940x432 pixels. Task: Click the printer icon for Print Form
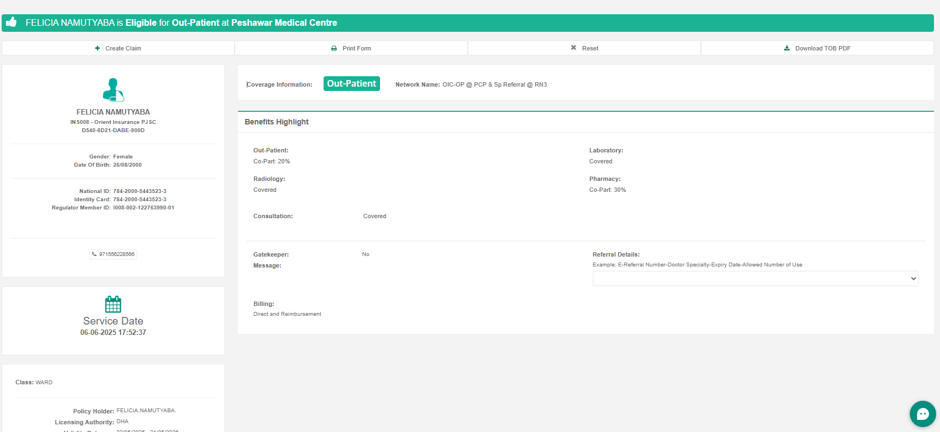click(x=334, y=48)
